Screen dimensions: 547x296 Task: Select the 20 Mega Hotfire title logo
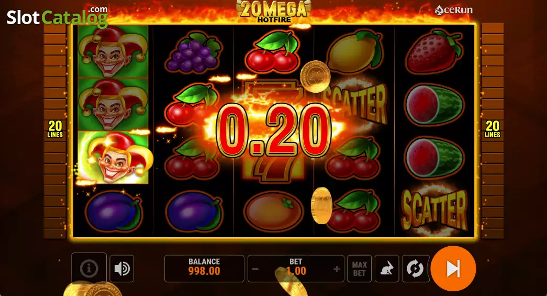273,12
